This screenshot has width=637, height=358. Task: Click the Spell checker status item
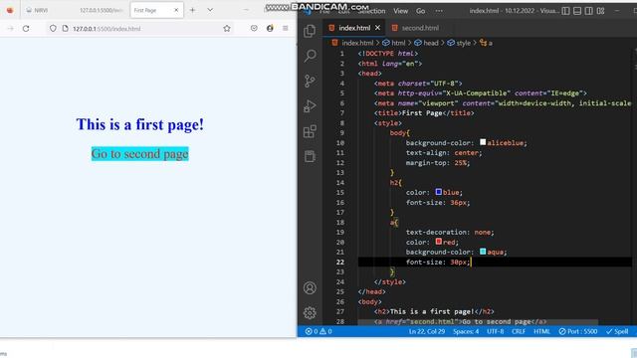click(x=617, y=331)
